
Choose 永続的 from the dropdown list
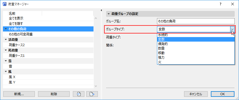[196, 35]
